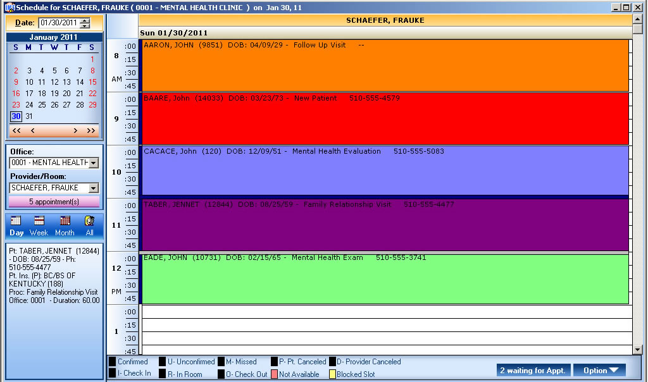Image resolution: width=648 pixels, height=382 pixels.
Task: Expand the Office dropdown
Action: 94,163
